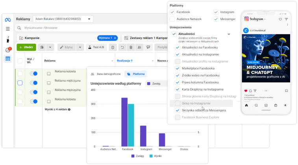Click the green Utwórz button
Image resolution: width=298 pixels, height=165 pixels.
[x=26, y=47]
